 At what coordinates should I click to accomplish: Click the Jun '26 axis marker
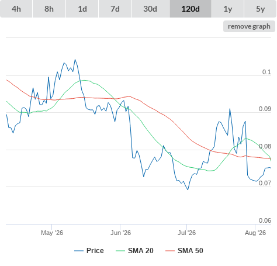pos(120,233)
